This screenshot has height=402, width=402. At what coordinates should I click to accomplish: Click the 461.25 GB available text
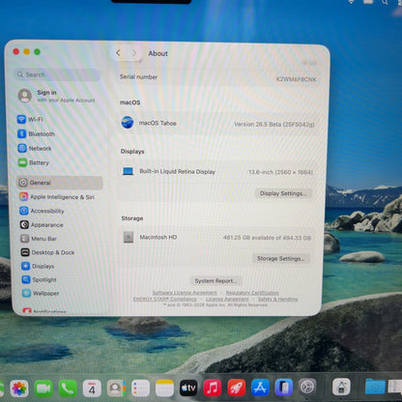(267, 238)
